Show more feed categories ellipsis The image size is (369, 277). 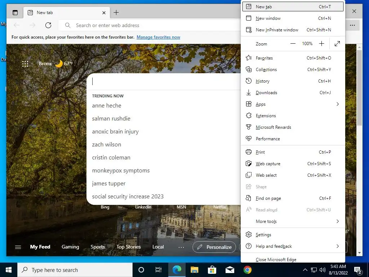[x=181, y=247]
